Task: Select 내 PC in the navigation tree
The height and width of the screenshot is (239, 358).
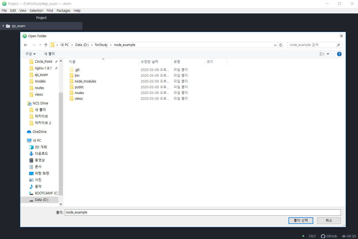Action: pyautogui.click(x=34, y=141)
